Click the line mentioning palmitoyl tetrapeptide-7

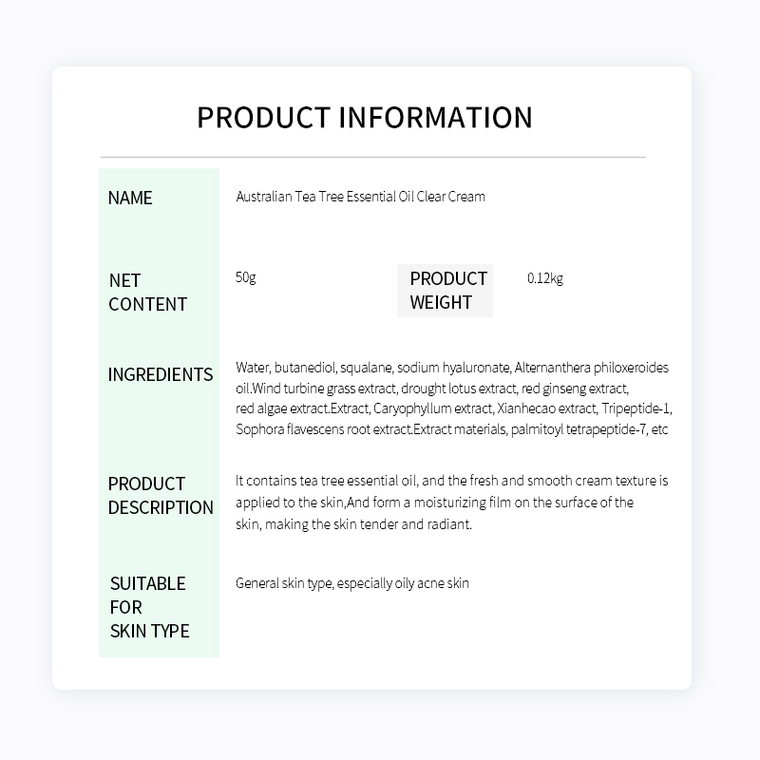[x=452, y=429]
